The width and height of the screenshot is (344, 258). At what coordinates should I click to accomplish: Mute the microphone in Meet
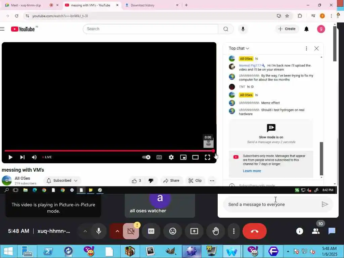(99, 231)
